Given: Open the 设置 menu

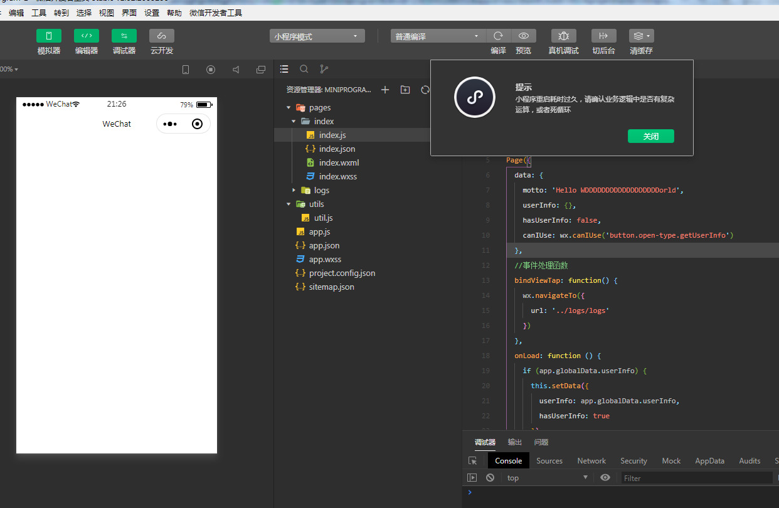Looking at the screenshot, I should [x=152, y=13].
